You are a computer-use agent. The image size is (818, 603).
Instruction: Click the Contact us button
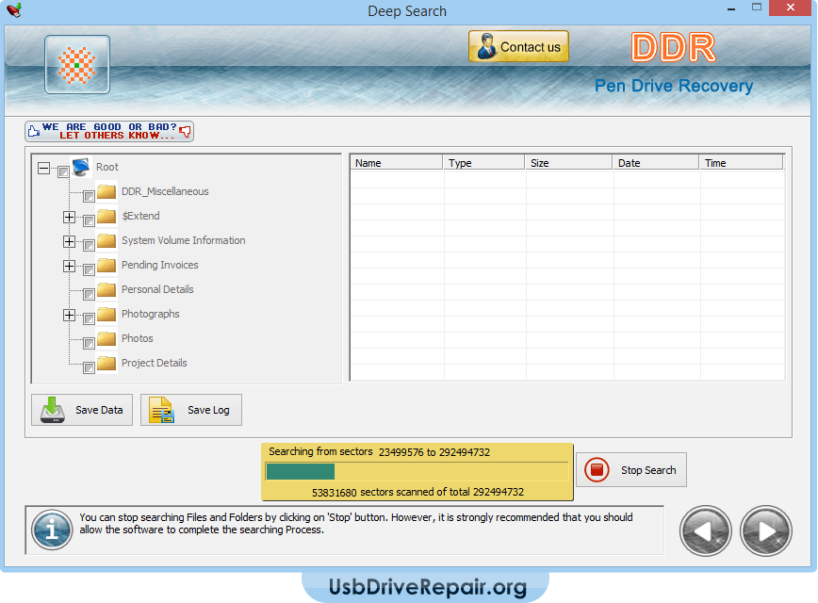518,46
